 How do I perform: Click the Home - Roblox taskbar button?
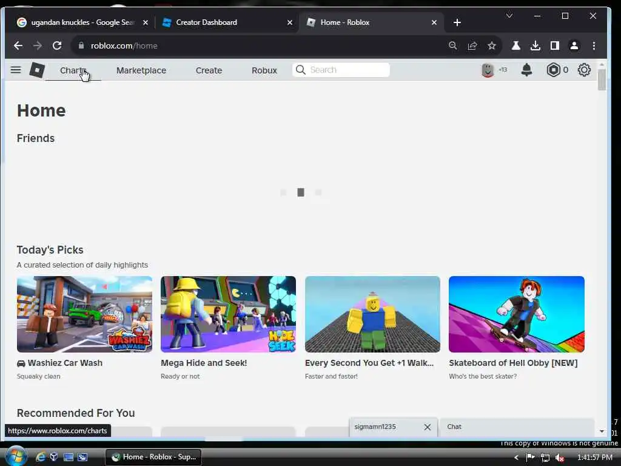[153, 457]
